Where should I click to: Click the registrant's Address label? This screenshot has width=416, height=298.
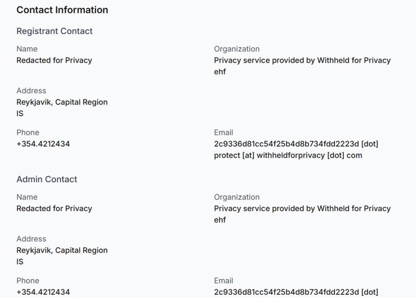[31, 91]
